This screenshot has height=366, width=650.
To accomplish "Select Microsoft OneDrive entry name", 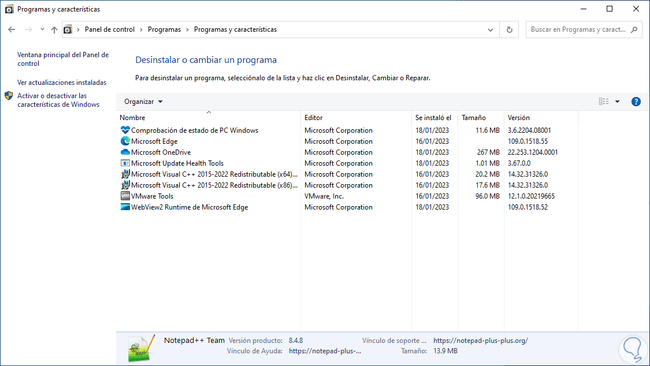I will click(161, 152).
